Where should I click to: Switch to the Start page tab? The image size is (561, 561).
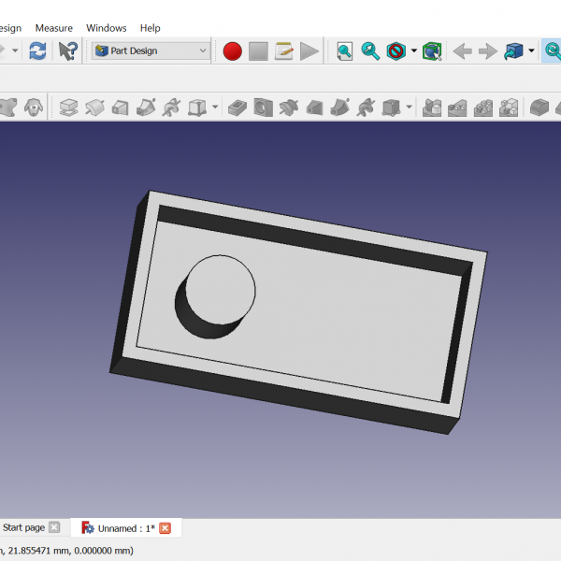pos(23,528)
